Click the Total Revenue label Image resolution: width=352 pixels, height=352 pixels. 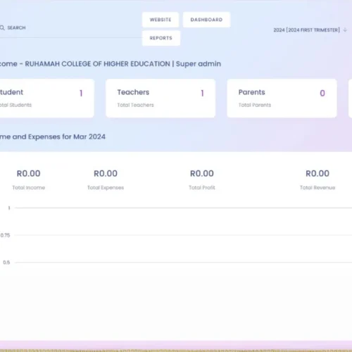click(318, 187)
